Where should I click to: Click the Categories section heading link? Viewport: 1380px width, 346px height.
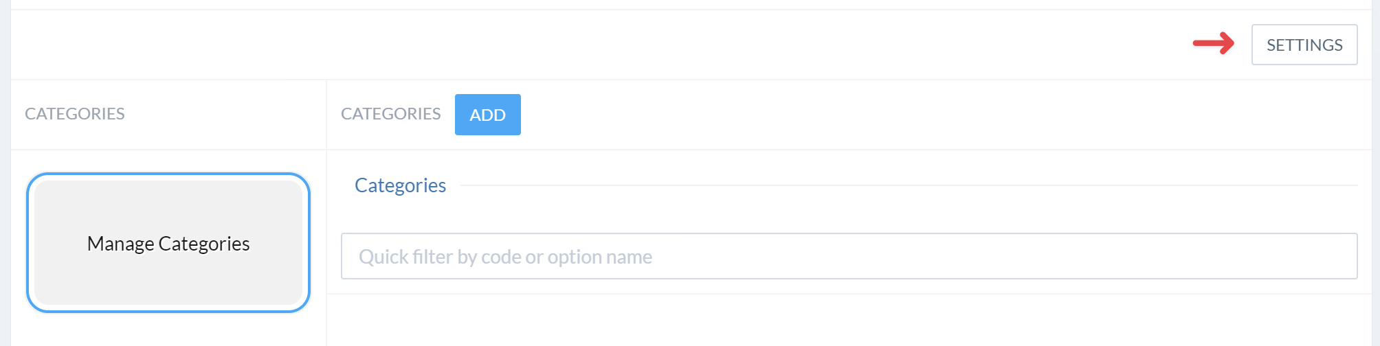(x=400, y=185)
